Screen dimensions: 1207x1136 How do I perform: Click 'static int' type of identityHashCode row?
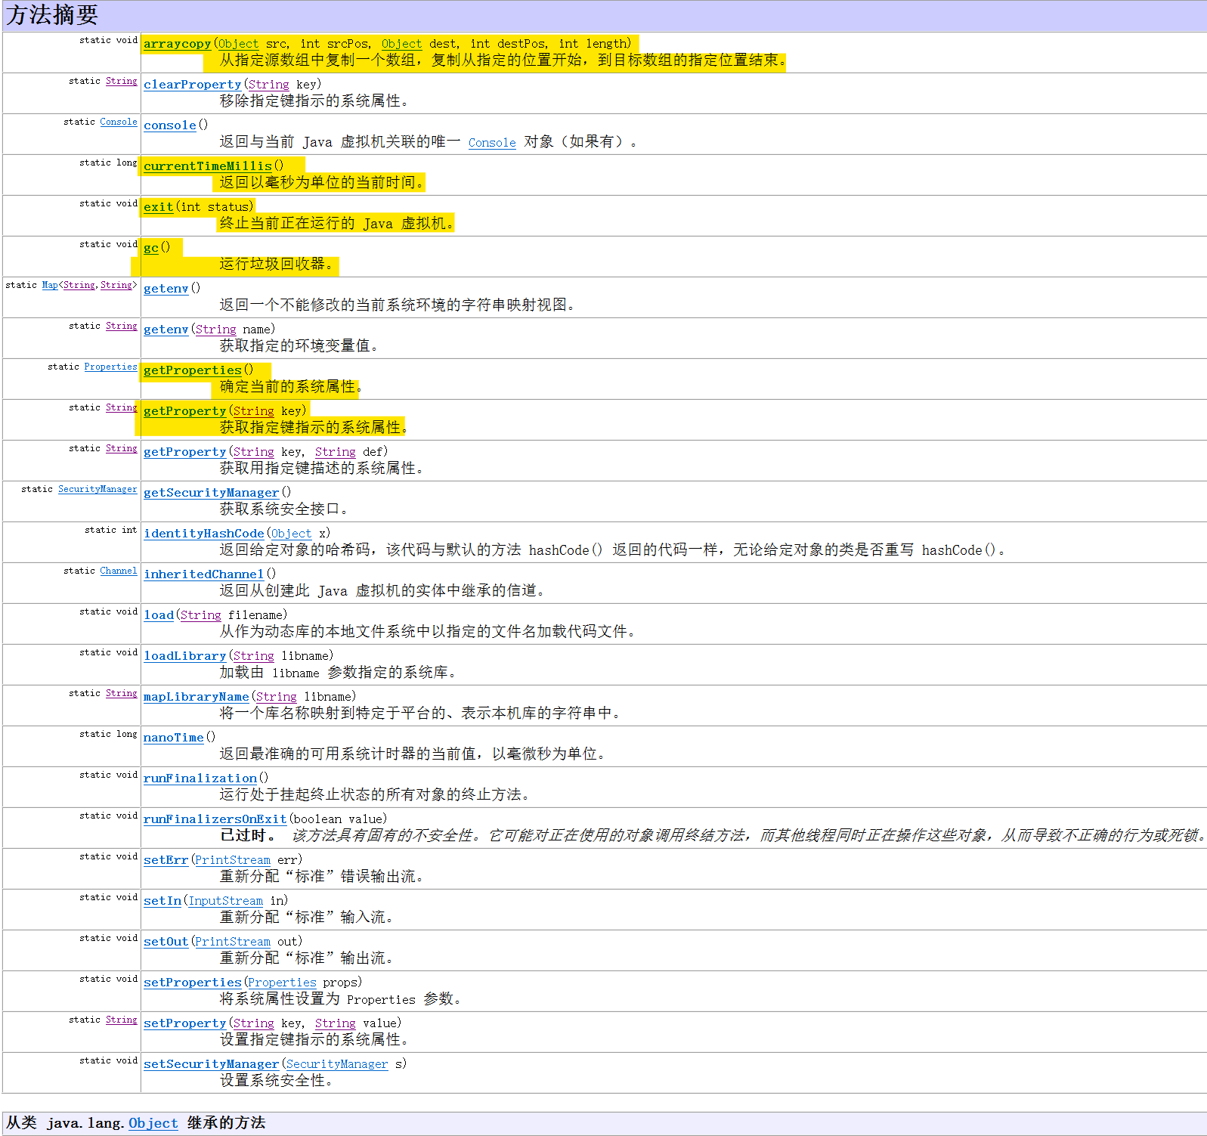(x=111, y=530)
